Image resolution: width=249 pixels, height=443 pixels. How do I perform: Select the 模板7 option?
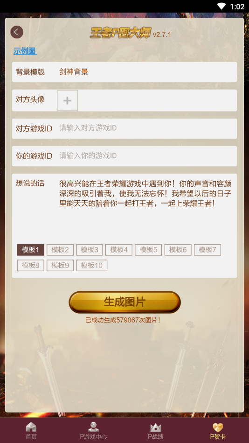click(207, 250)
